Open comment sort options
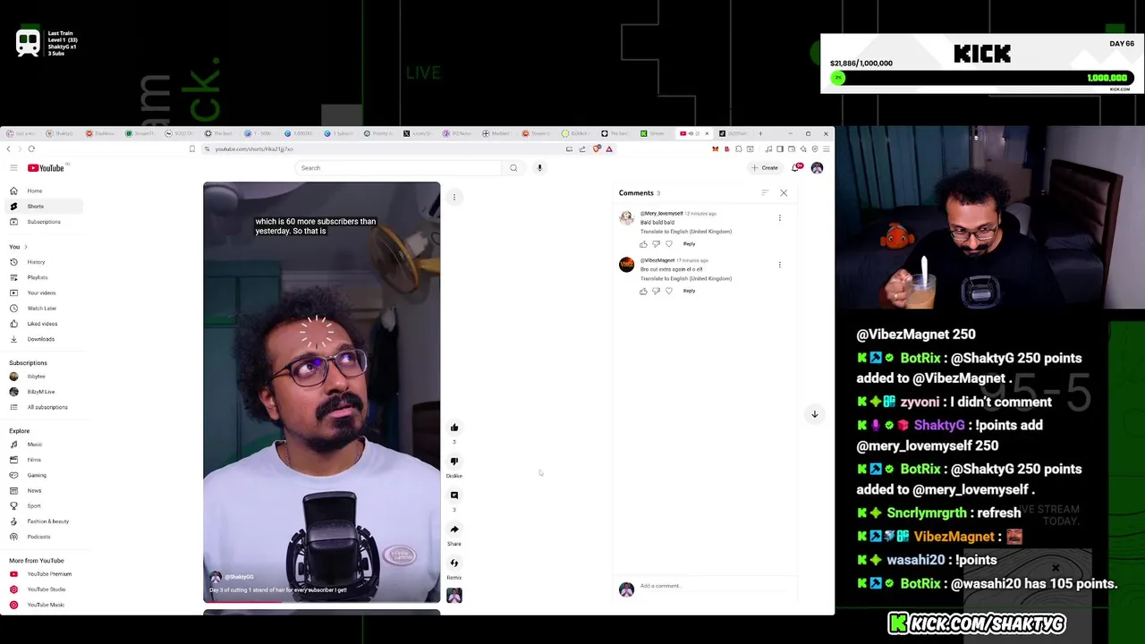 [765, 193]
